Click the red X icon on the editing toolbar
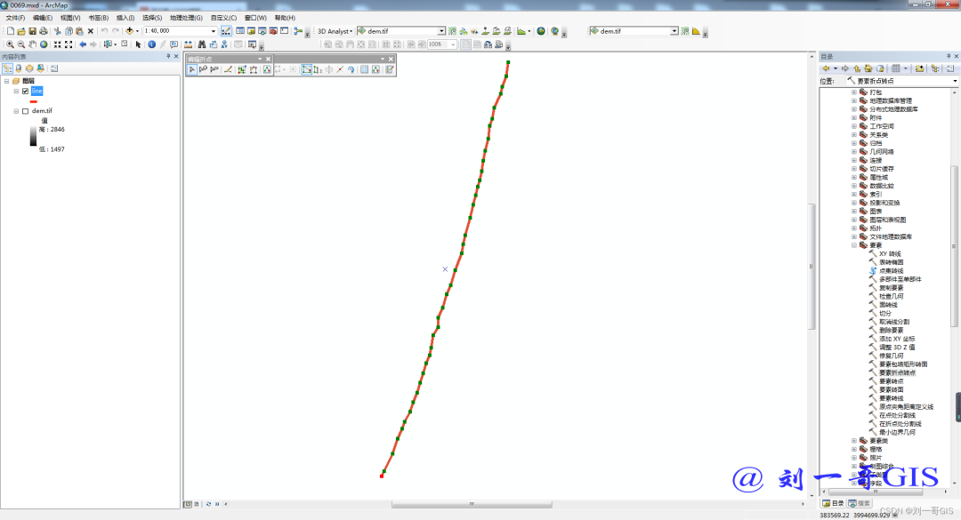Screen dimensions: 961x520 point(340,70)
